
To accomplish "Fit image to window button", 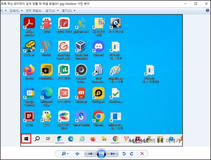I will pyautogui.click(x=77, y=153).
